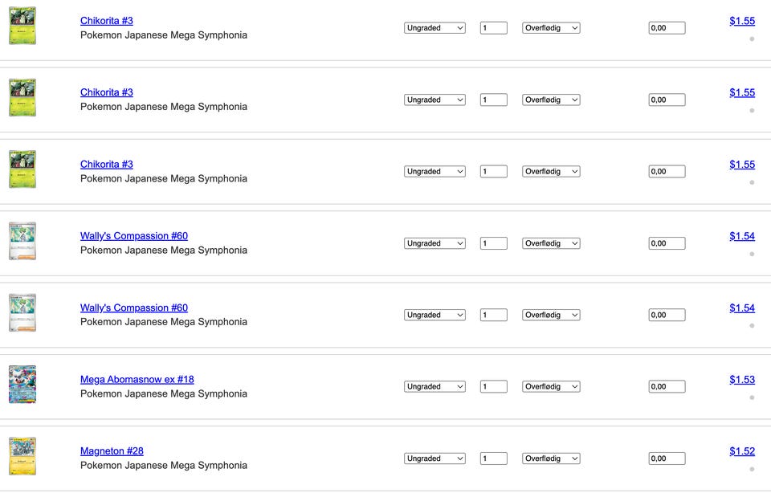Image resolution: width=771 pixels, height=493 pixels.
Task: Open the Ungraded dropdown for Magneton #28
Action: click(434, 458)
